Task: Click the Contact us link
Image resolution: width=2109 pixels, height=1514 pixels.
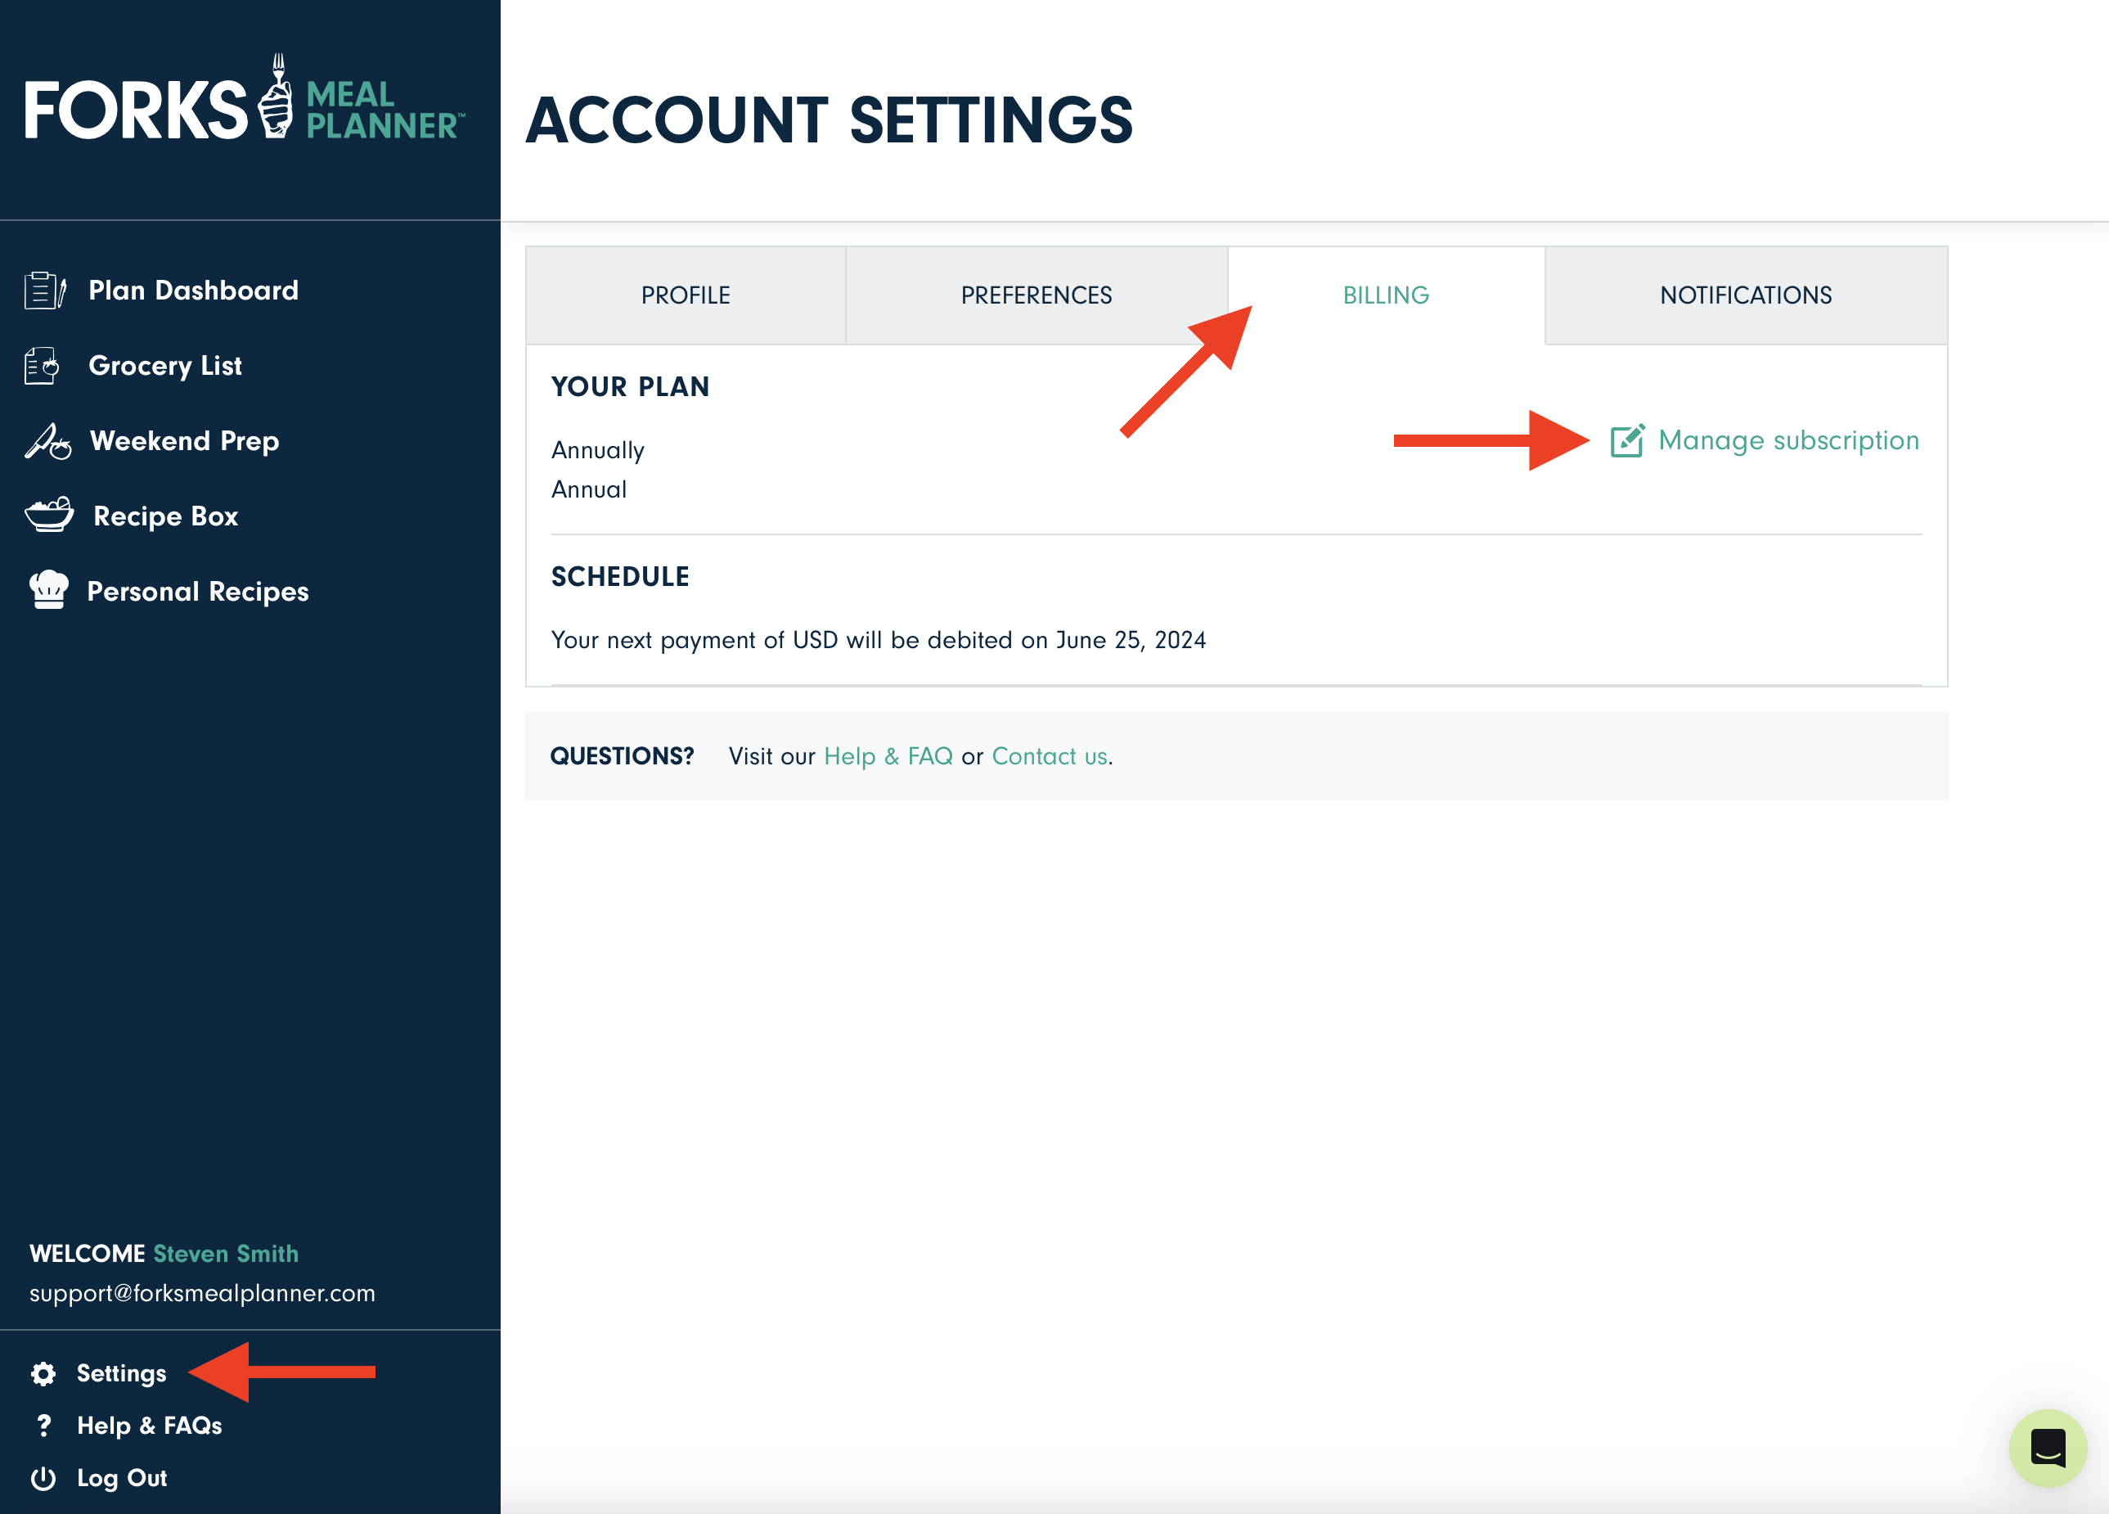Action: (1050, 756)
